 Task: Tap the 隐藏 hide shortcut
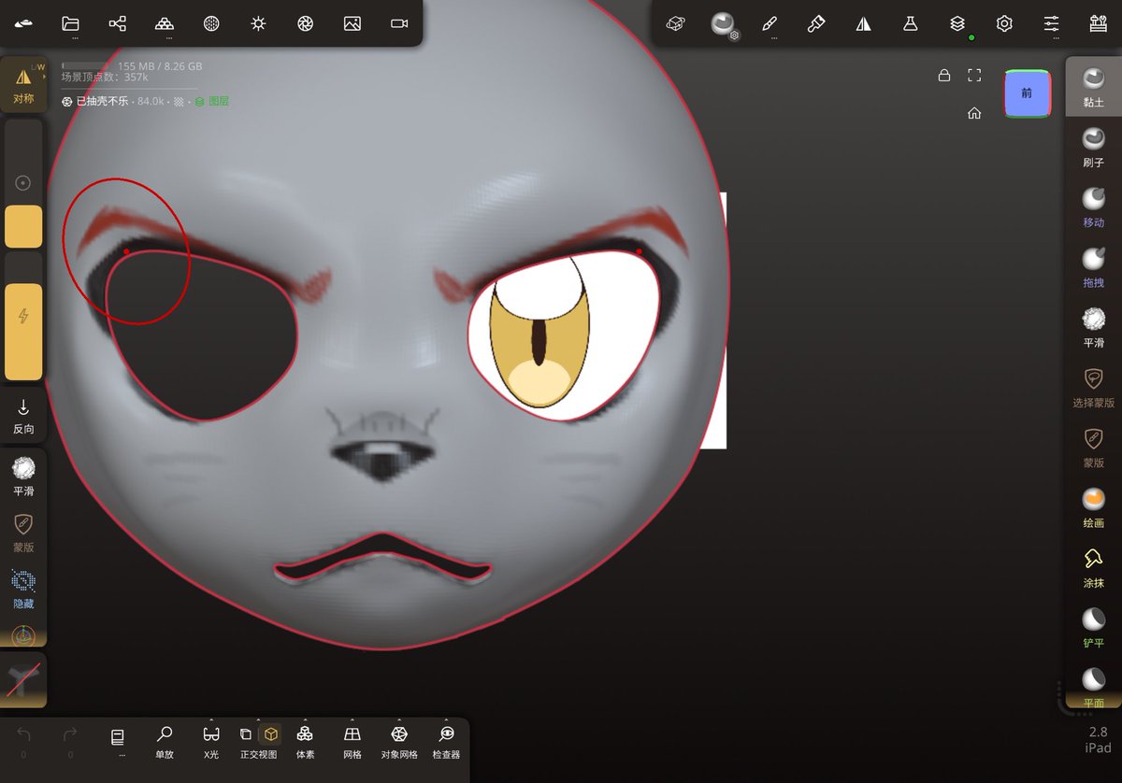(23, 590)
